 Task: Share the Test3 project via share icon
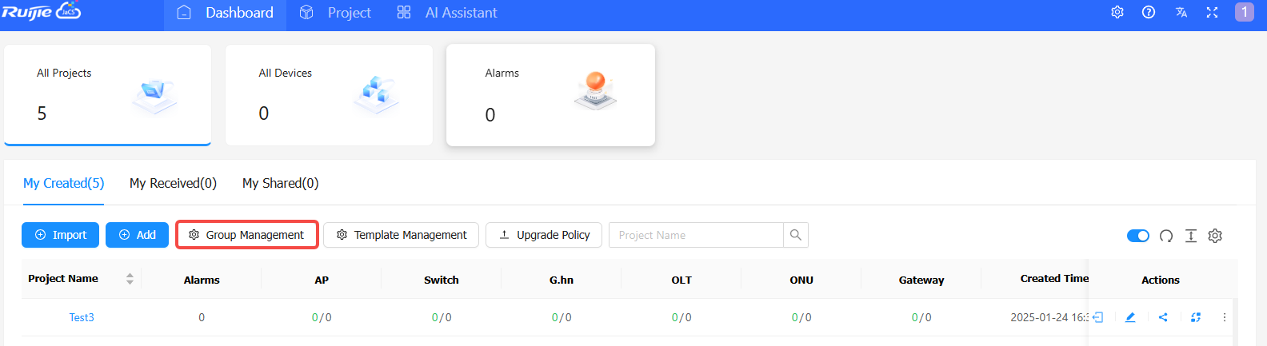click(x=1163, y=317)
